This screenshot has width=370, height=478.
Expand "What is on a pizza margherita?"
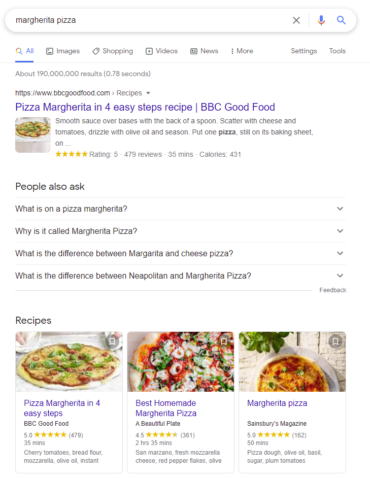tap(181, 209)
